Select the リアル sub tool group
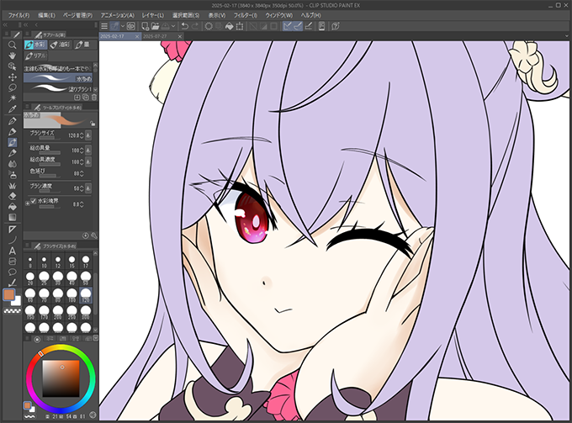572x423 pixels. click(35, 56)
